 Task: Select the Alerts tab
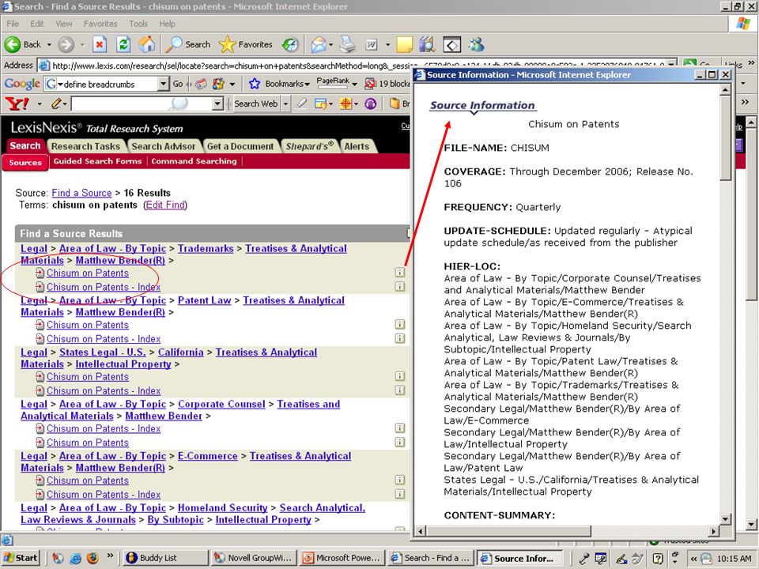click(357, 146)
